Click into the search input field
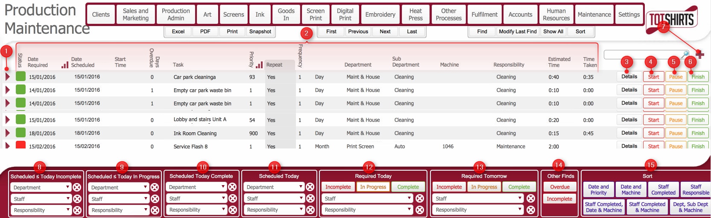The width and height of the screenshot is (711, 218). pos(641,55)
